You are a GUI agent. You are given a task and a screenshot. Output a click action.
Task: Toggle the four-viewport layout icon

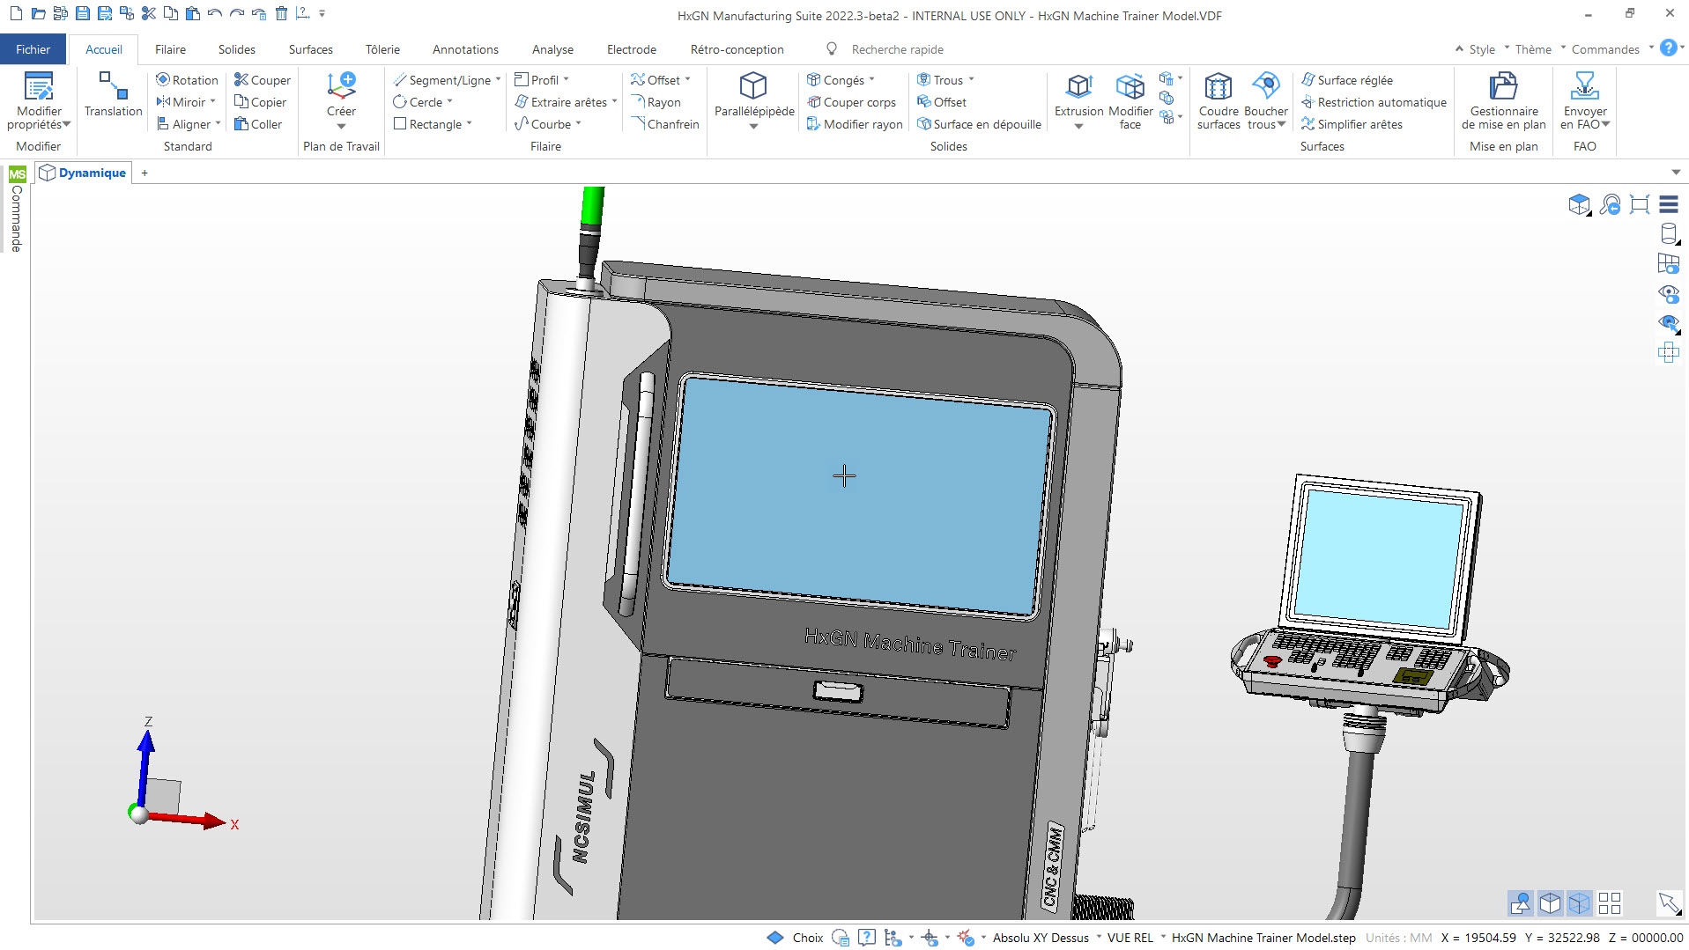click(x=1610, y=903)
